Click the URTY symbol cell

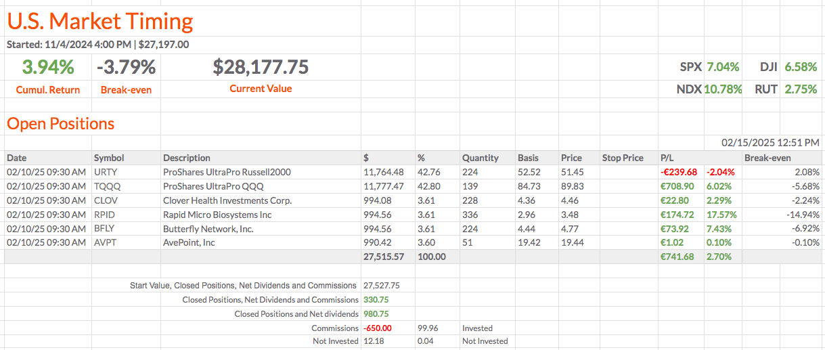tap(106, 172)
